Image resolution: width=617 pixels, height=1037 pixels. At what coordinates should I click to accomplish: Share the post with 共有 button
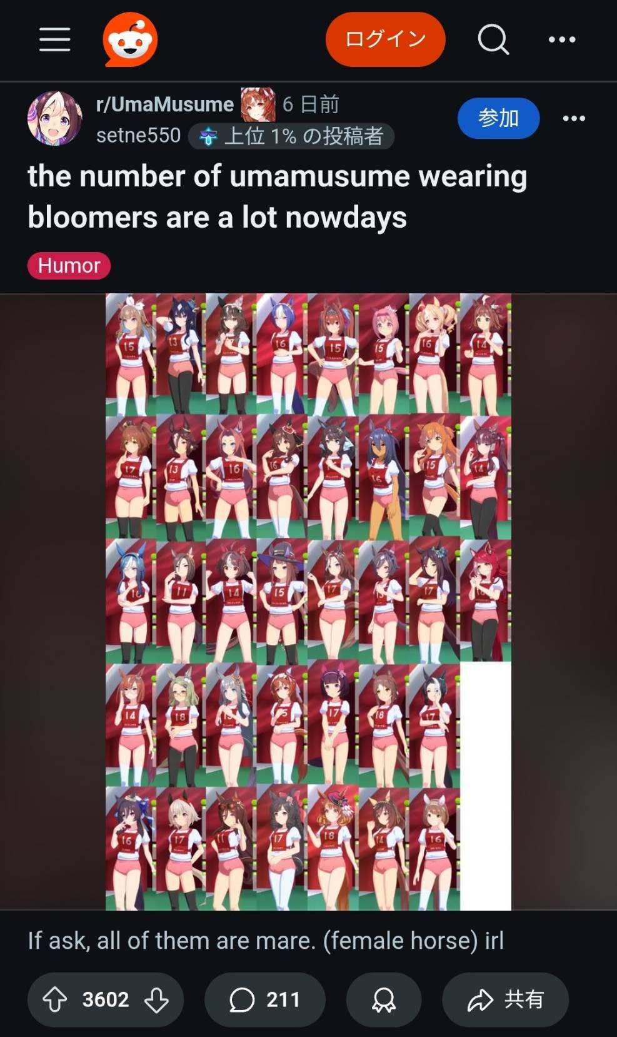click(505, 999)
